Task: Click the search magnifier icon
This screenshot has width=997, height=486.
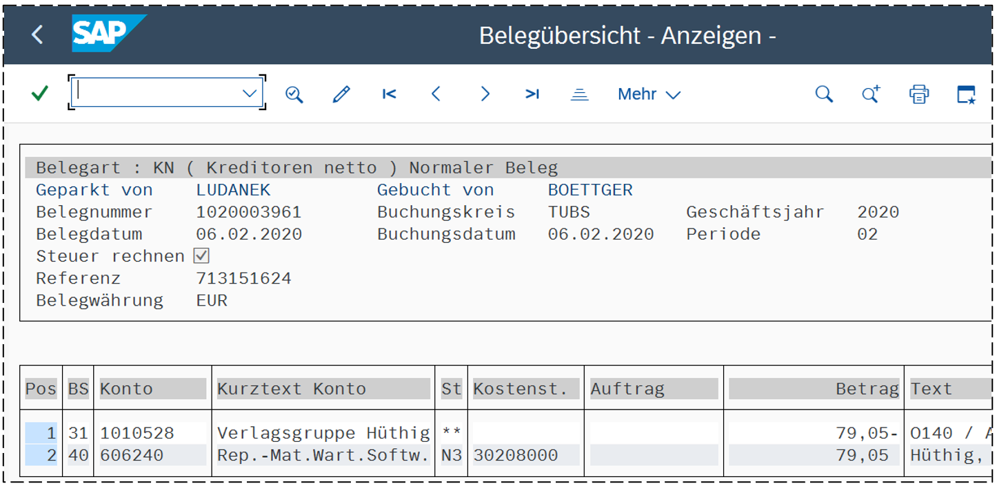Action: [x=824, y=94]
